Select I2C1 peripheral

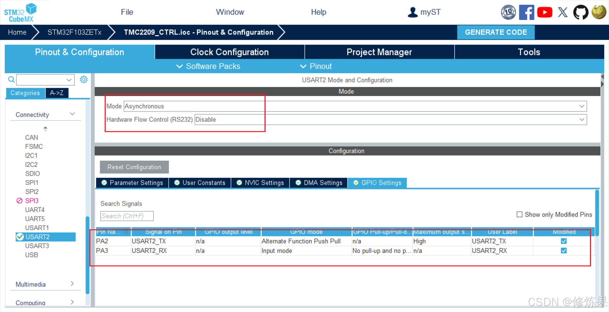coord(31,156)
